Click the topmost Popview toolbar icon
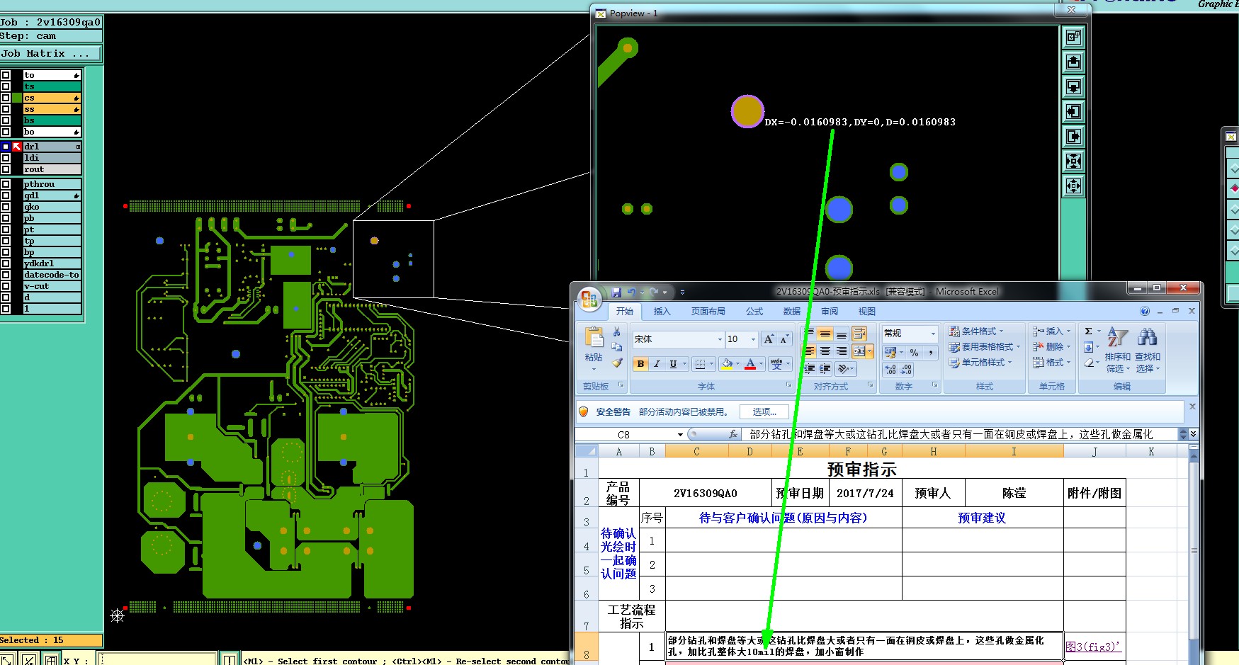The height and width of the screenshot is (665, 1239). coord(1073,37)
